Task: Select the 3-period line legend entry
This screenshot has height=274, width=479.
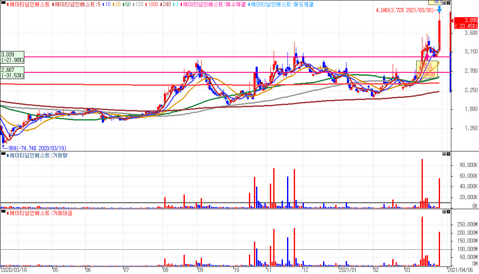Action: [x=176, y=5]
